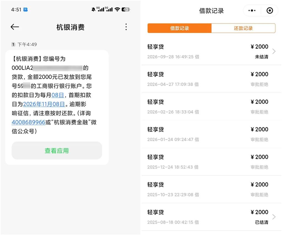
Task: Open loan record dated 2026-09-28 16:49:25
Action: pyautogui.click(x=211, y=51)
